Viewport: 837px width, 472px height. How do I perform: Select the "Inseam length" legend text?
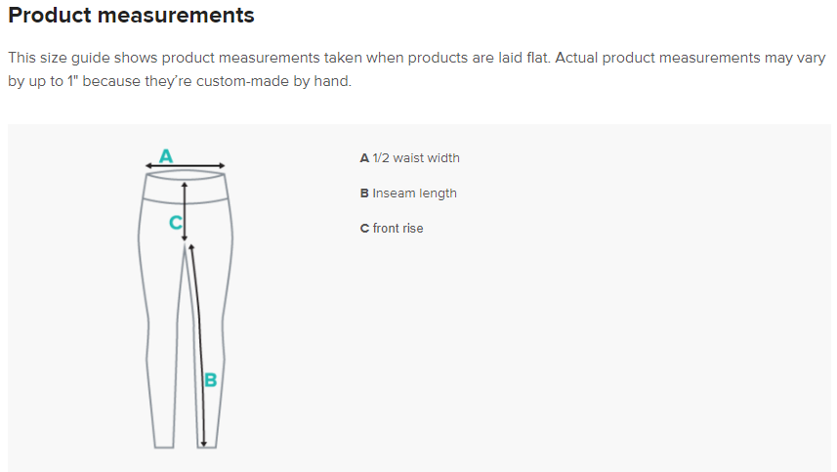[x=414, y=193]
